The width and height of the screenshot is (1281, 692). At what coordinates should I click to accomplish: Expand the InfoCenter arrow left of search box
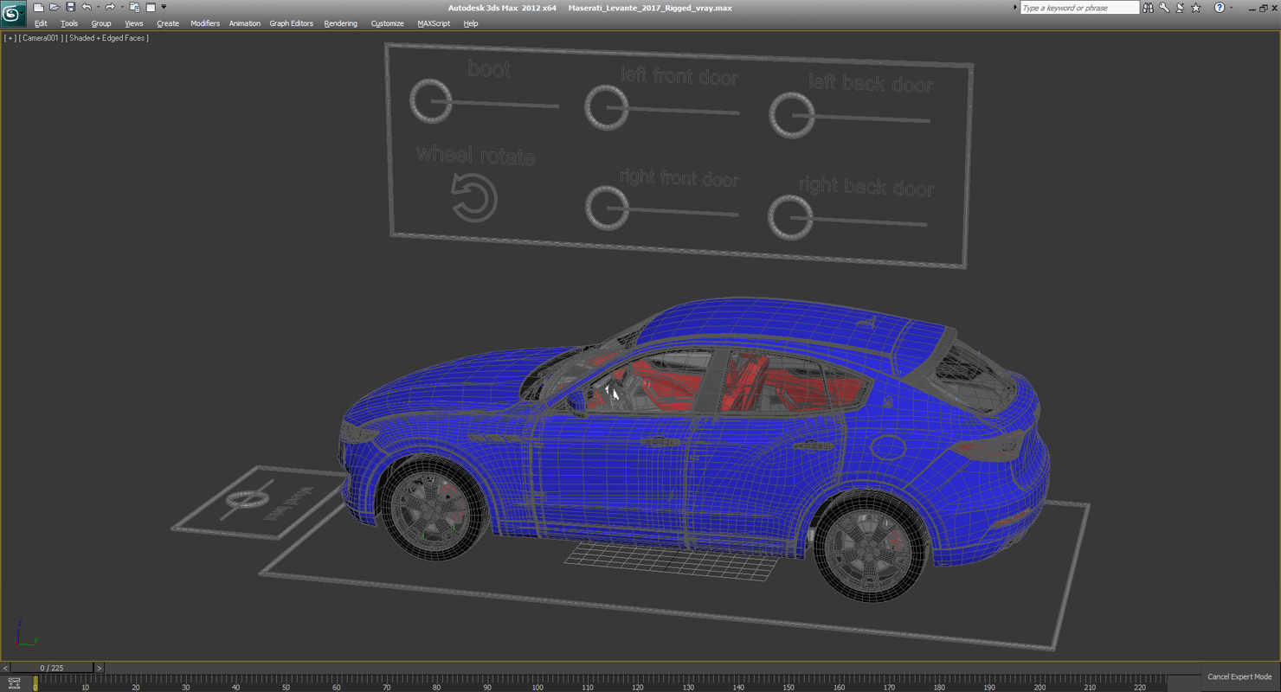coord(1014,8)
